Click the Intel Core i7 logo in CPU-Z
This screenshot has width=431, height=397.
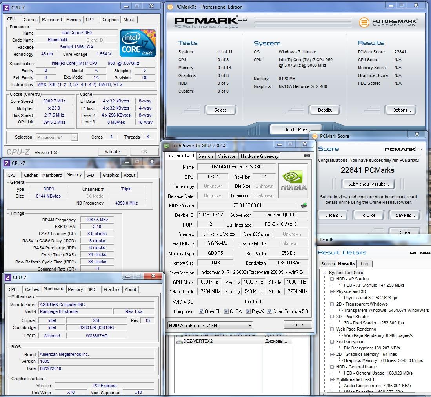[138, 43]
